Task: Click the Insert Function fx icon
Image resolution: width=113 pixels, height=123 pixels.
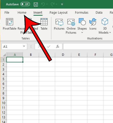Action: 58,46
